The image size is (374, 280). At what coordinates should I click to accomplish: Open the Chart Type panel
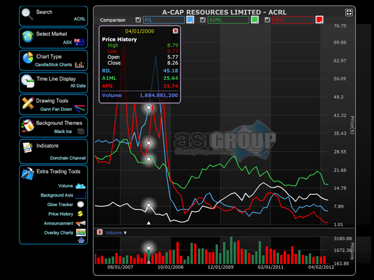53,60
